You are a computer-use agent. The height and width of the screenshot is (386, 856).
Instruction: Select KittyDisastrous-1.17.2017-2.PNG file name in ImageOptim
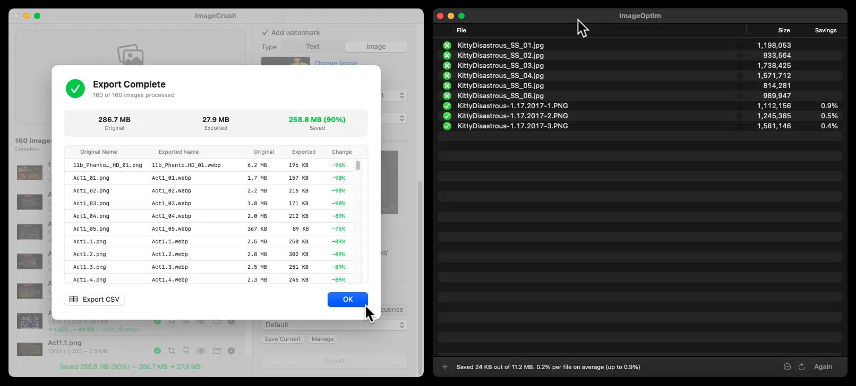tap(513, 116)
